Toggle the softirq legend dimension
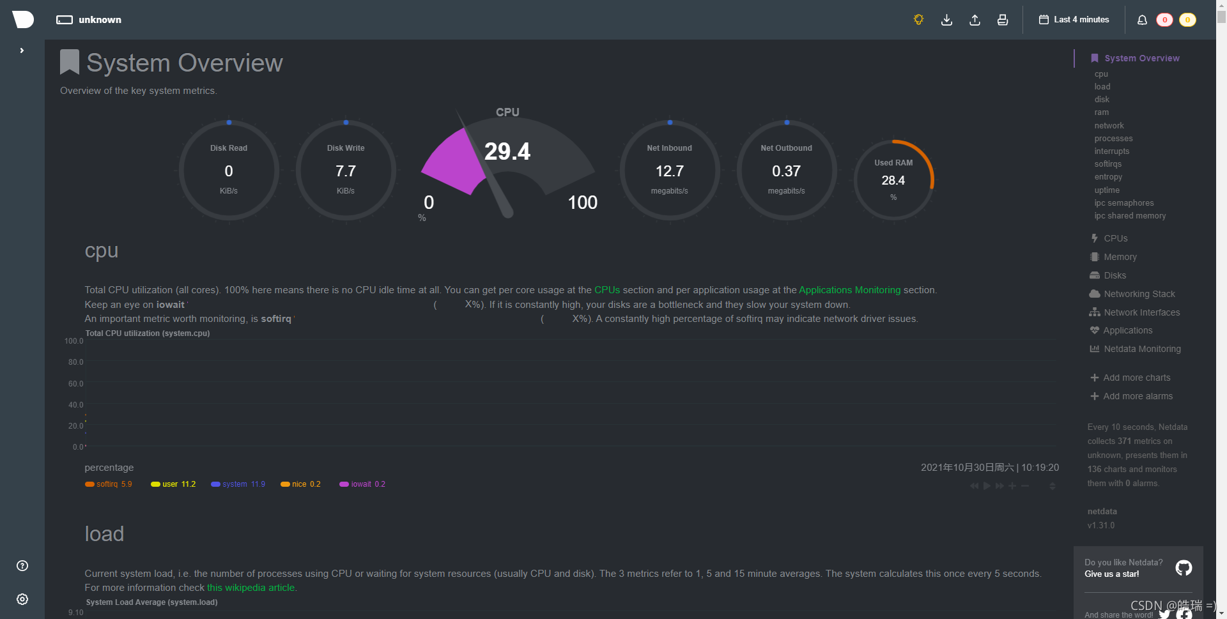 [109, 484]
